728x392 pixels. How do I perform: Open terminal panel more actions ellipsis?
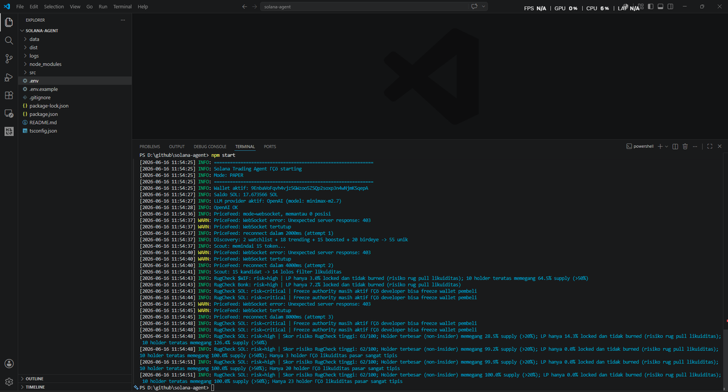(696, 146)
